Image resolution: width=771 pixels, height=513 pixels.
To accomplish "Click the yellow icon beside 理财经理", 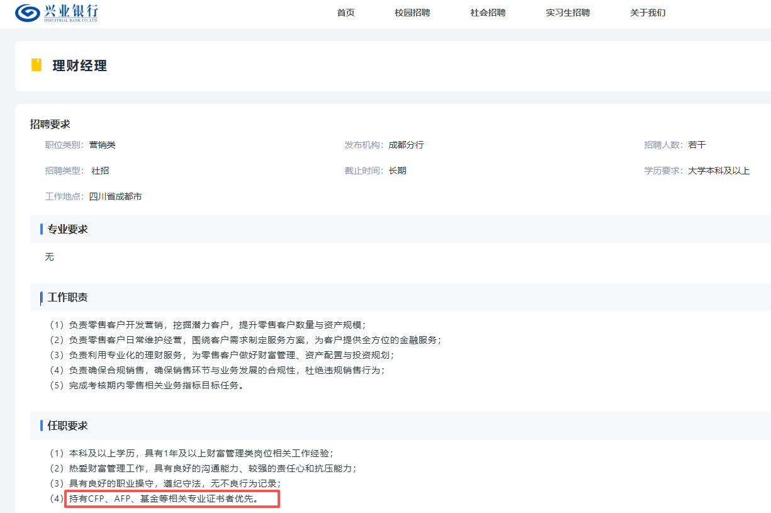I will pos(37,65).
